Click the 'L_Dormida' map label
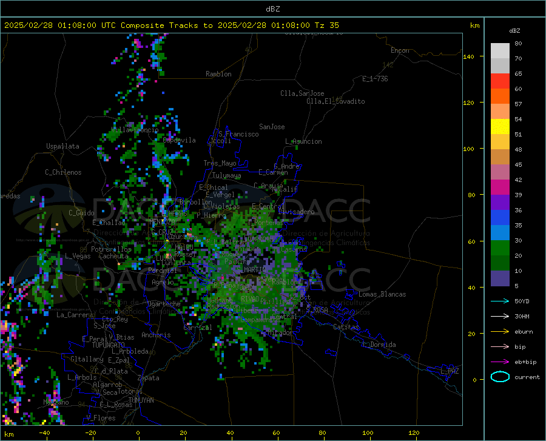Screen dimensions: 546x441 click(x=379, y=345)
